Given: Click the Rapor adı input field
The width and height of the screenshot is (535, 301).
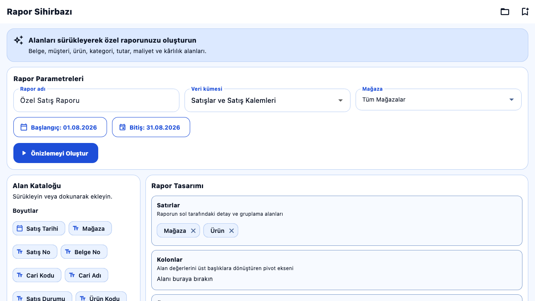Looking at the screenshot, I should pos(97,100).
